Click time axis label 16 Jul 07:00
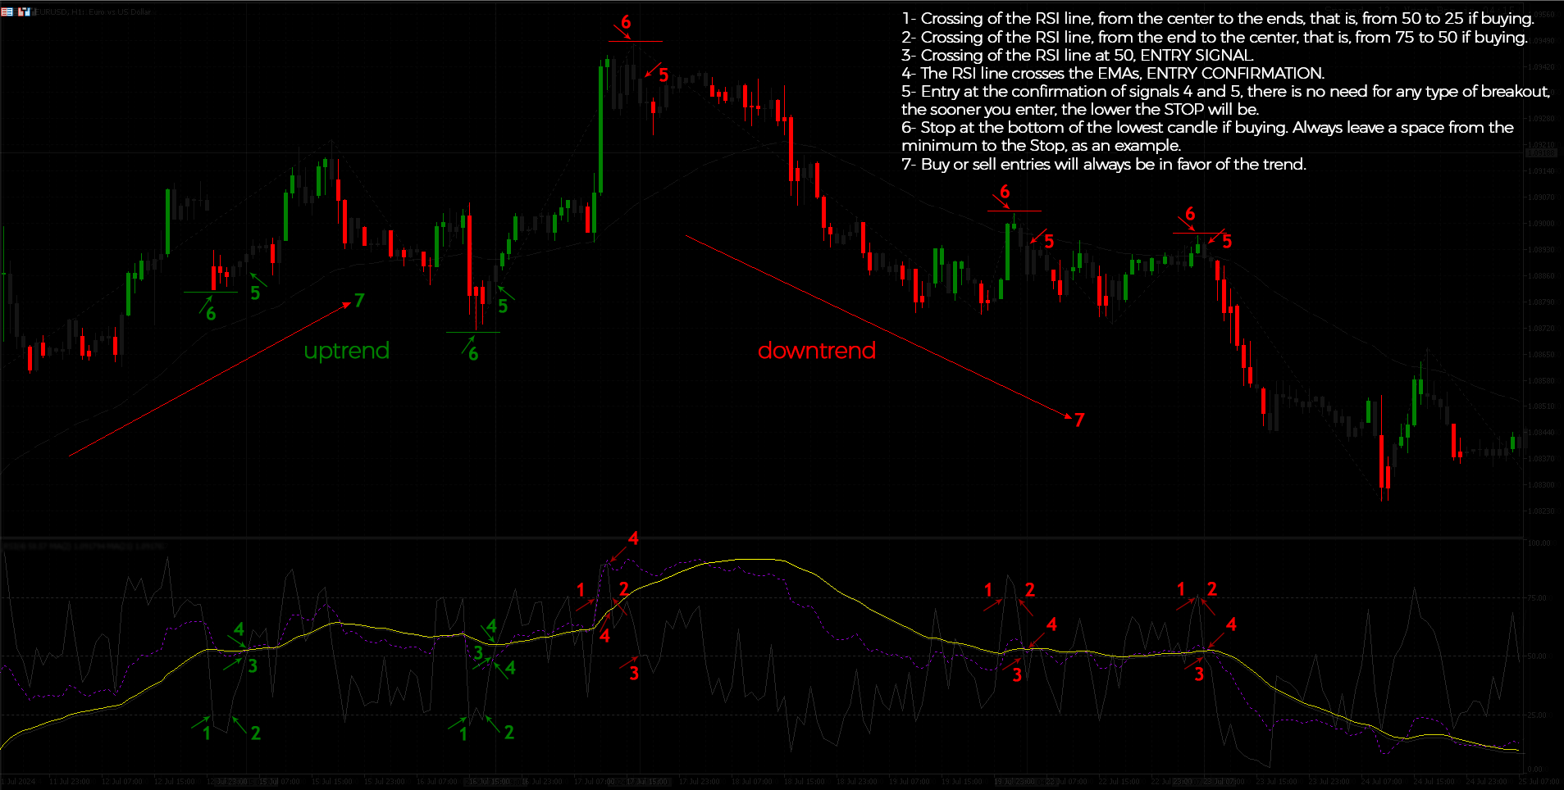Screen dimensions: 1564x790 (436, 782)
